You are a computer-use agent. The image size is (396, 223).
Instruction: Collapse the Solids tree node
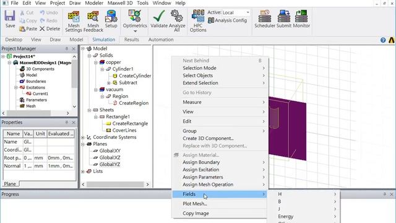pos(89,55)
